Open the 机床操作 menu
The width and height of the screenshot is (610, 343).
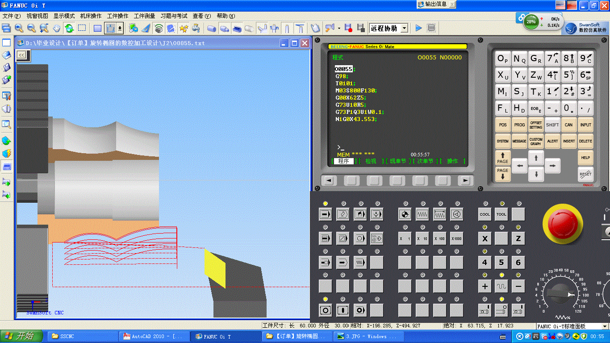click(x=91, y=16)
